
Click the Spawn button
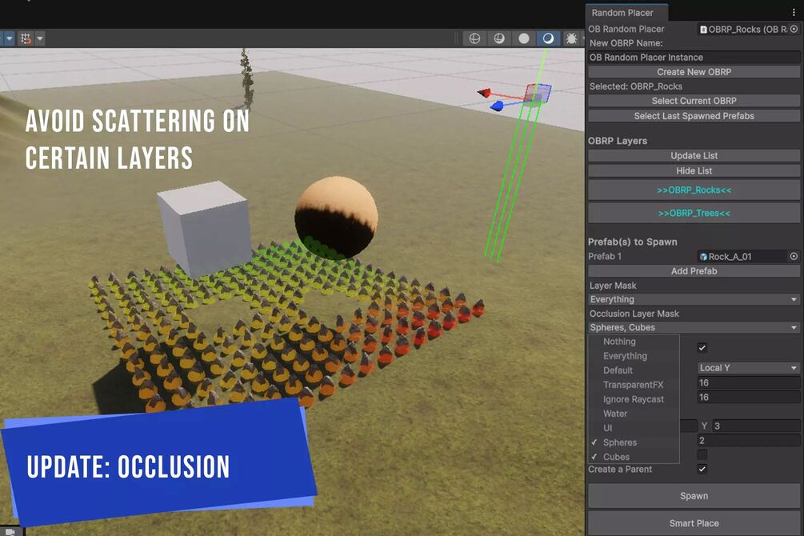tap(694, 496)
